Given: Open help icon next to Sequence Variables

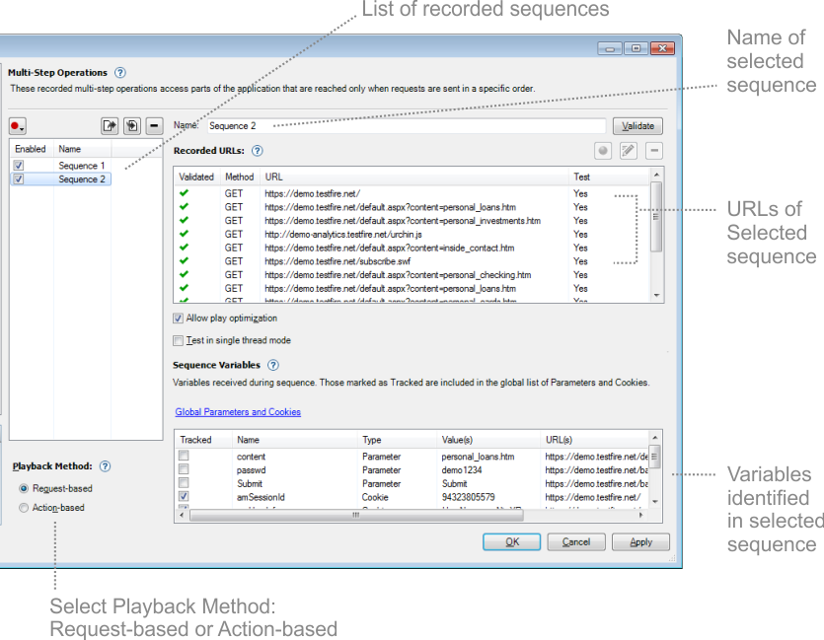Looking at the screenshot, I should (x=273, y=365).
